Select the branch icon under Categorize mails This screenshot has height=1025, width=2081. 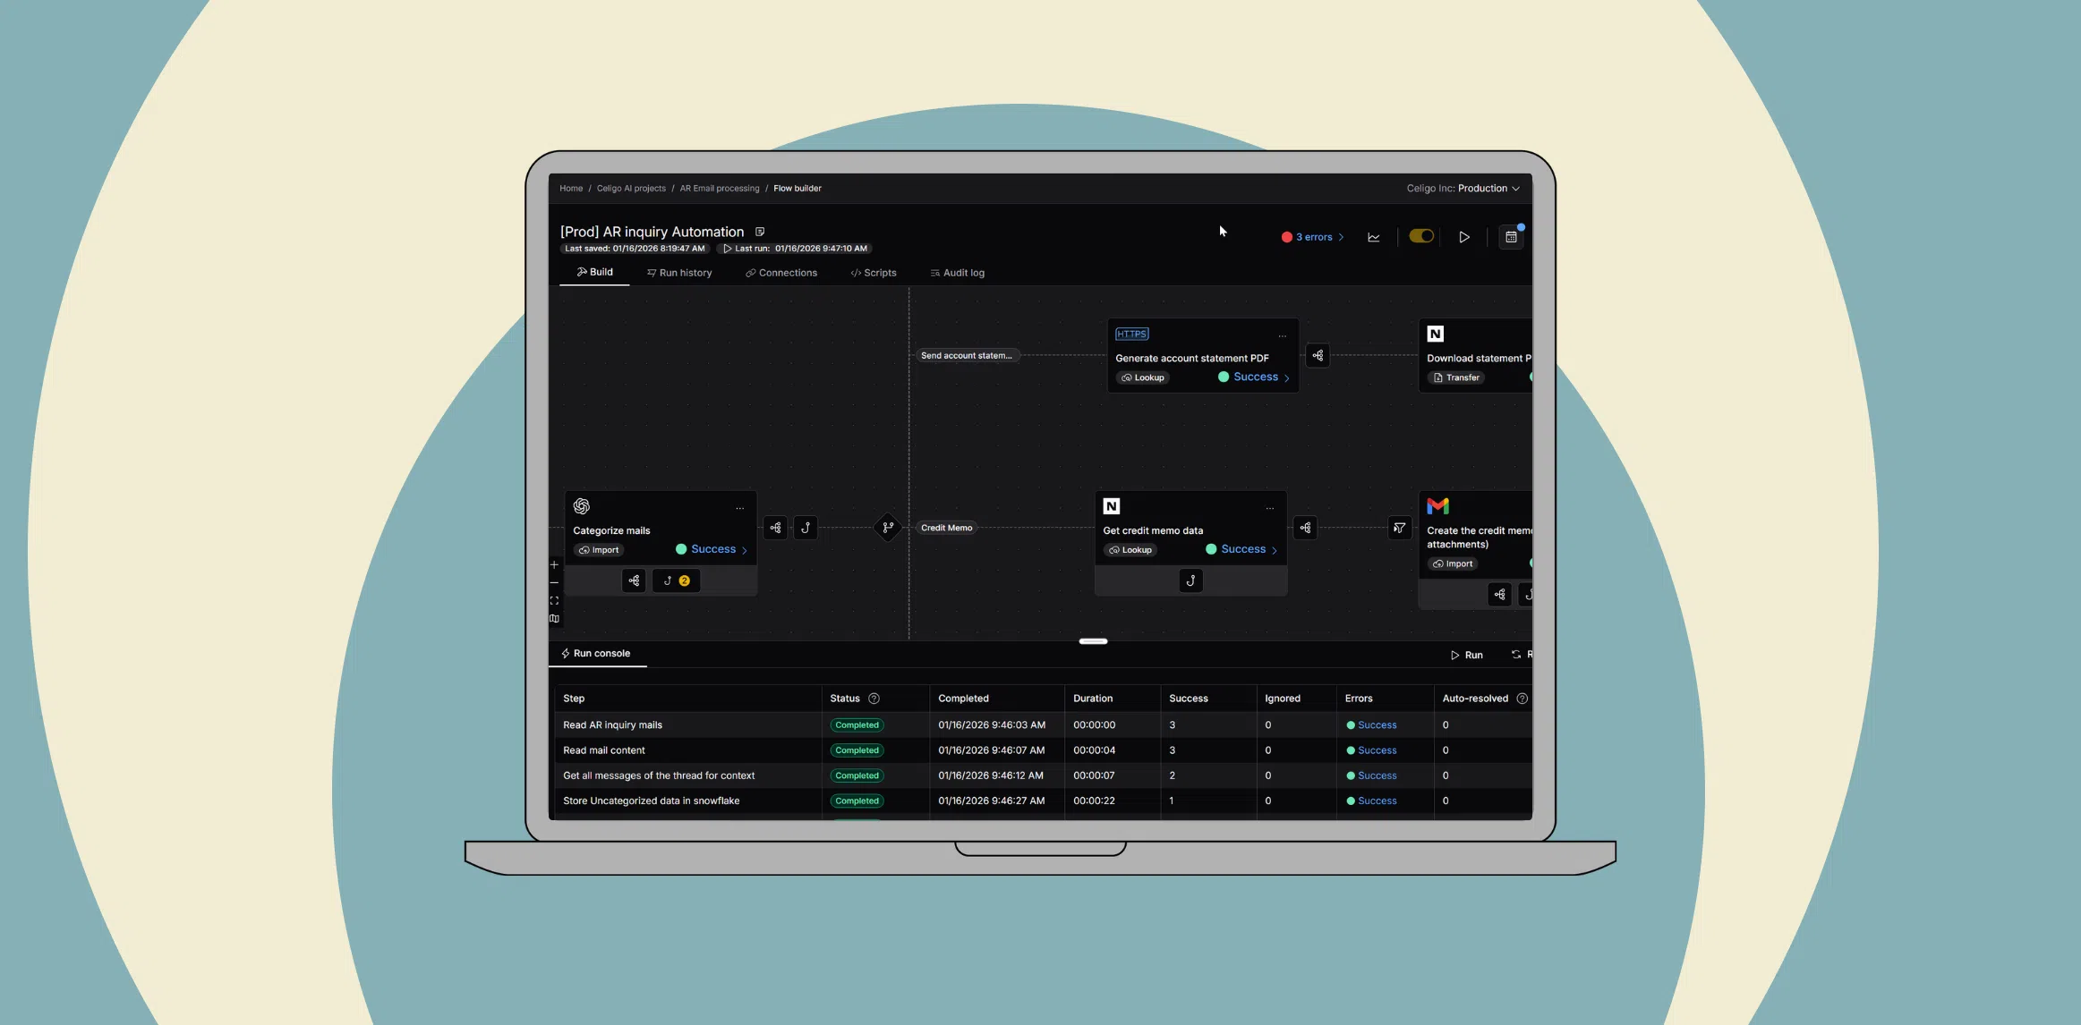tap(634, 580)
